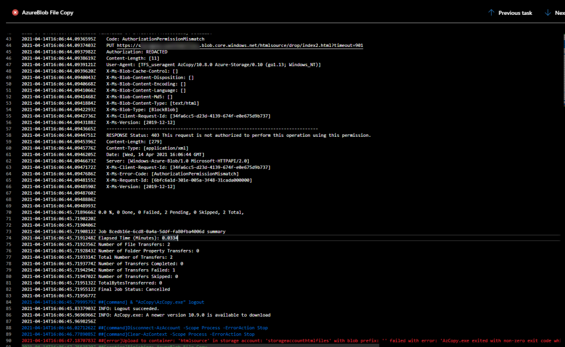Click the AzureBlob File Copy task title
Viewport: 565px width, 347px height.
tap(47, 12)
